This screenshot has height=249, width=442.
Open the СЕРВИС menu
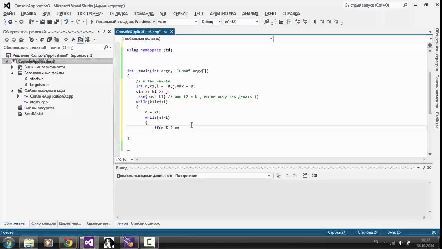[180, 13]
